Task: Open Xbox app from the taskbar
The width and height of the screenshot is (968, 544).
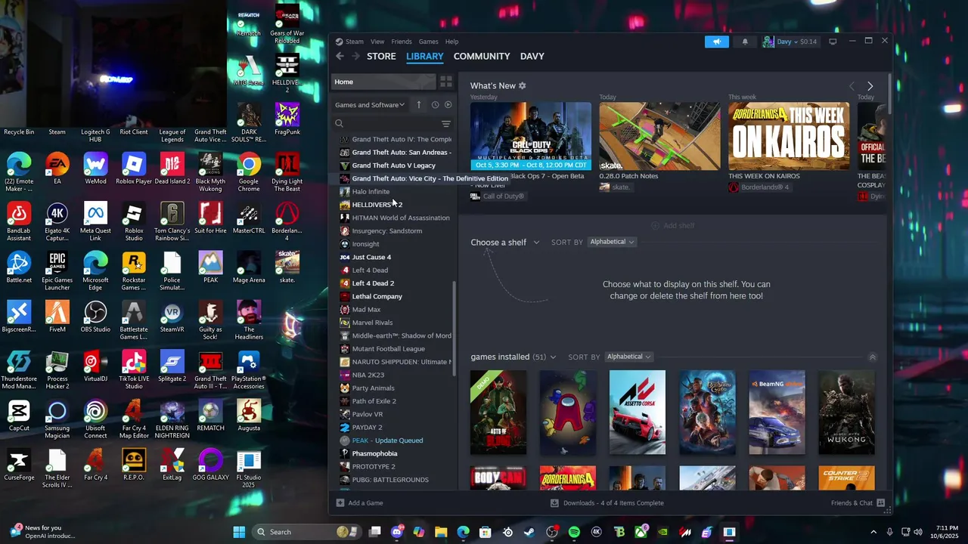Action: (x=641, y=532)
